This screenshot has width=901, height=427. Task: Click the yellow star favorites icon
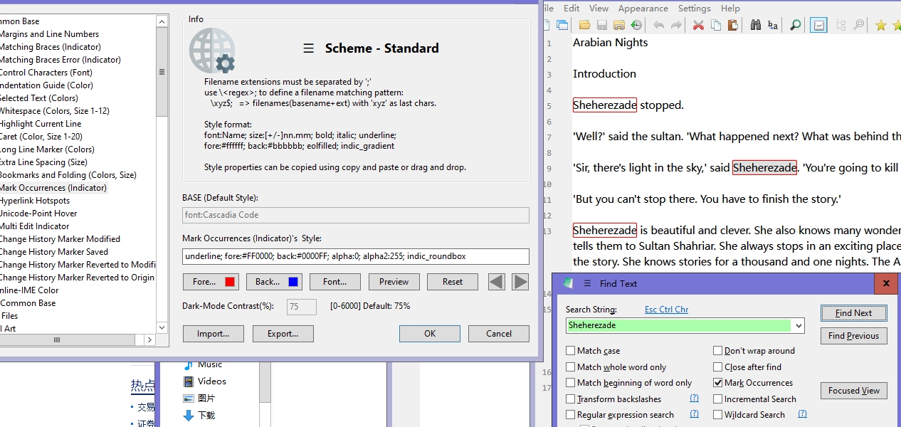point(882,24)
